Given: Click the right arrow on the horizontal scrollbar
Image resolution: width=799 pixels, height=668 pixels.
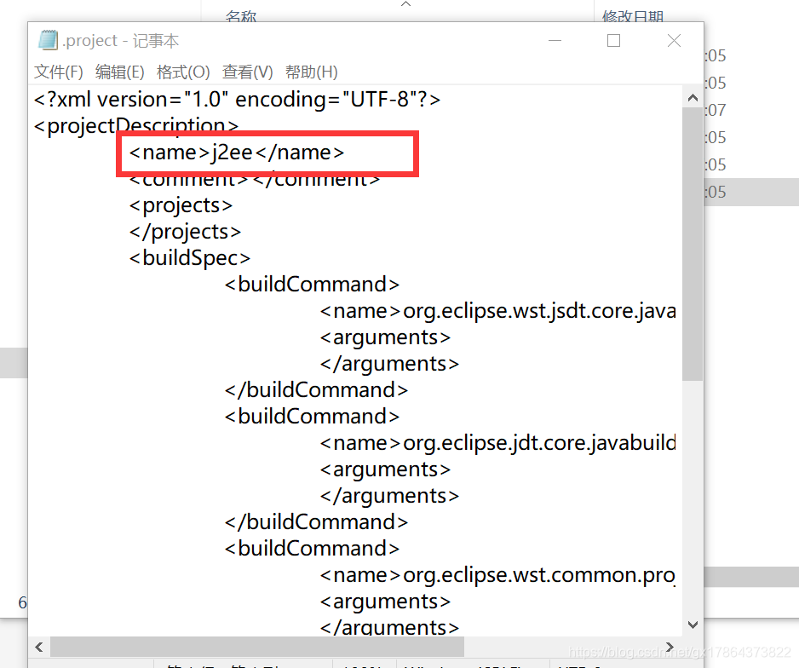Looking at the screenshot, I should click(x=670, y=648).
